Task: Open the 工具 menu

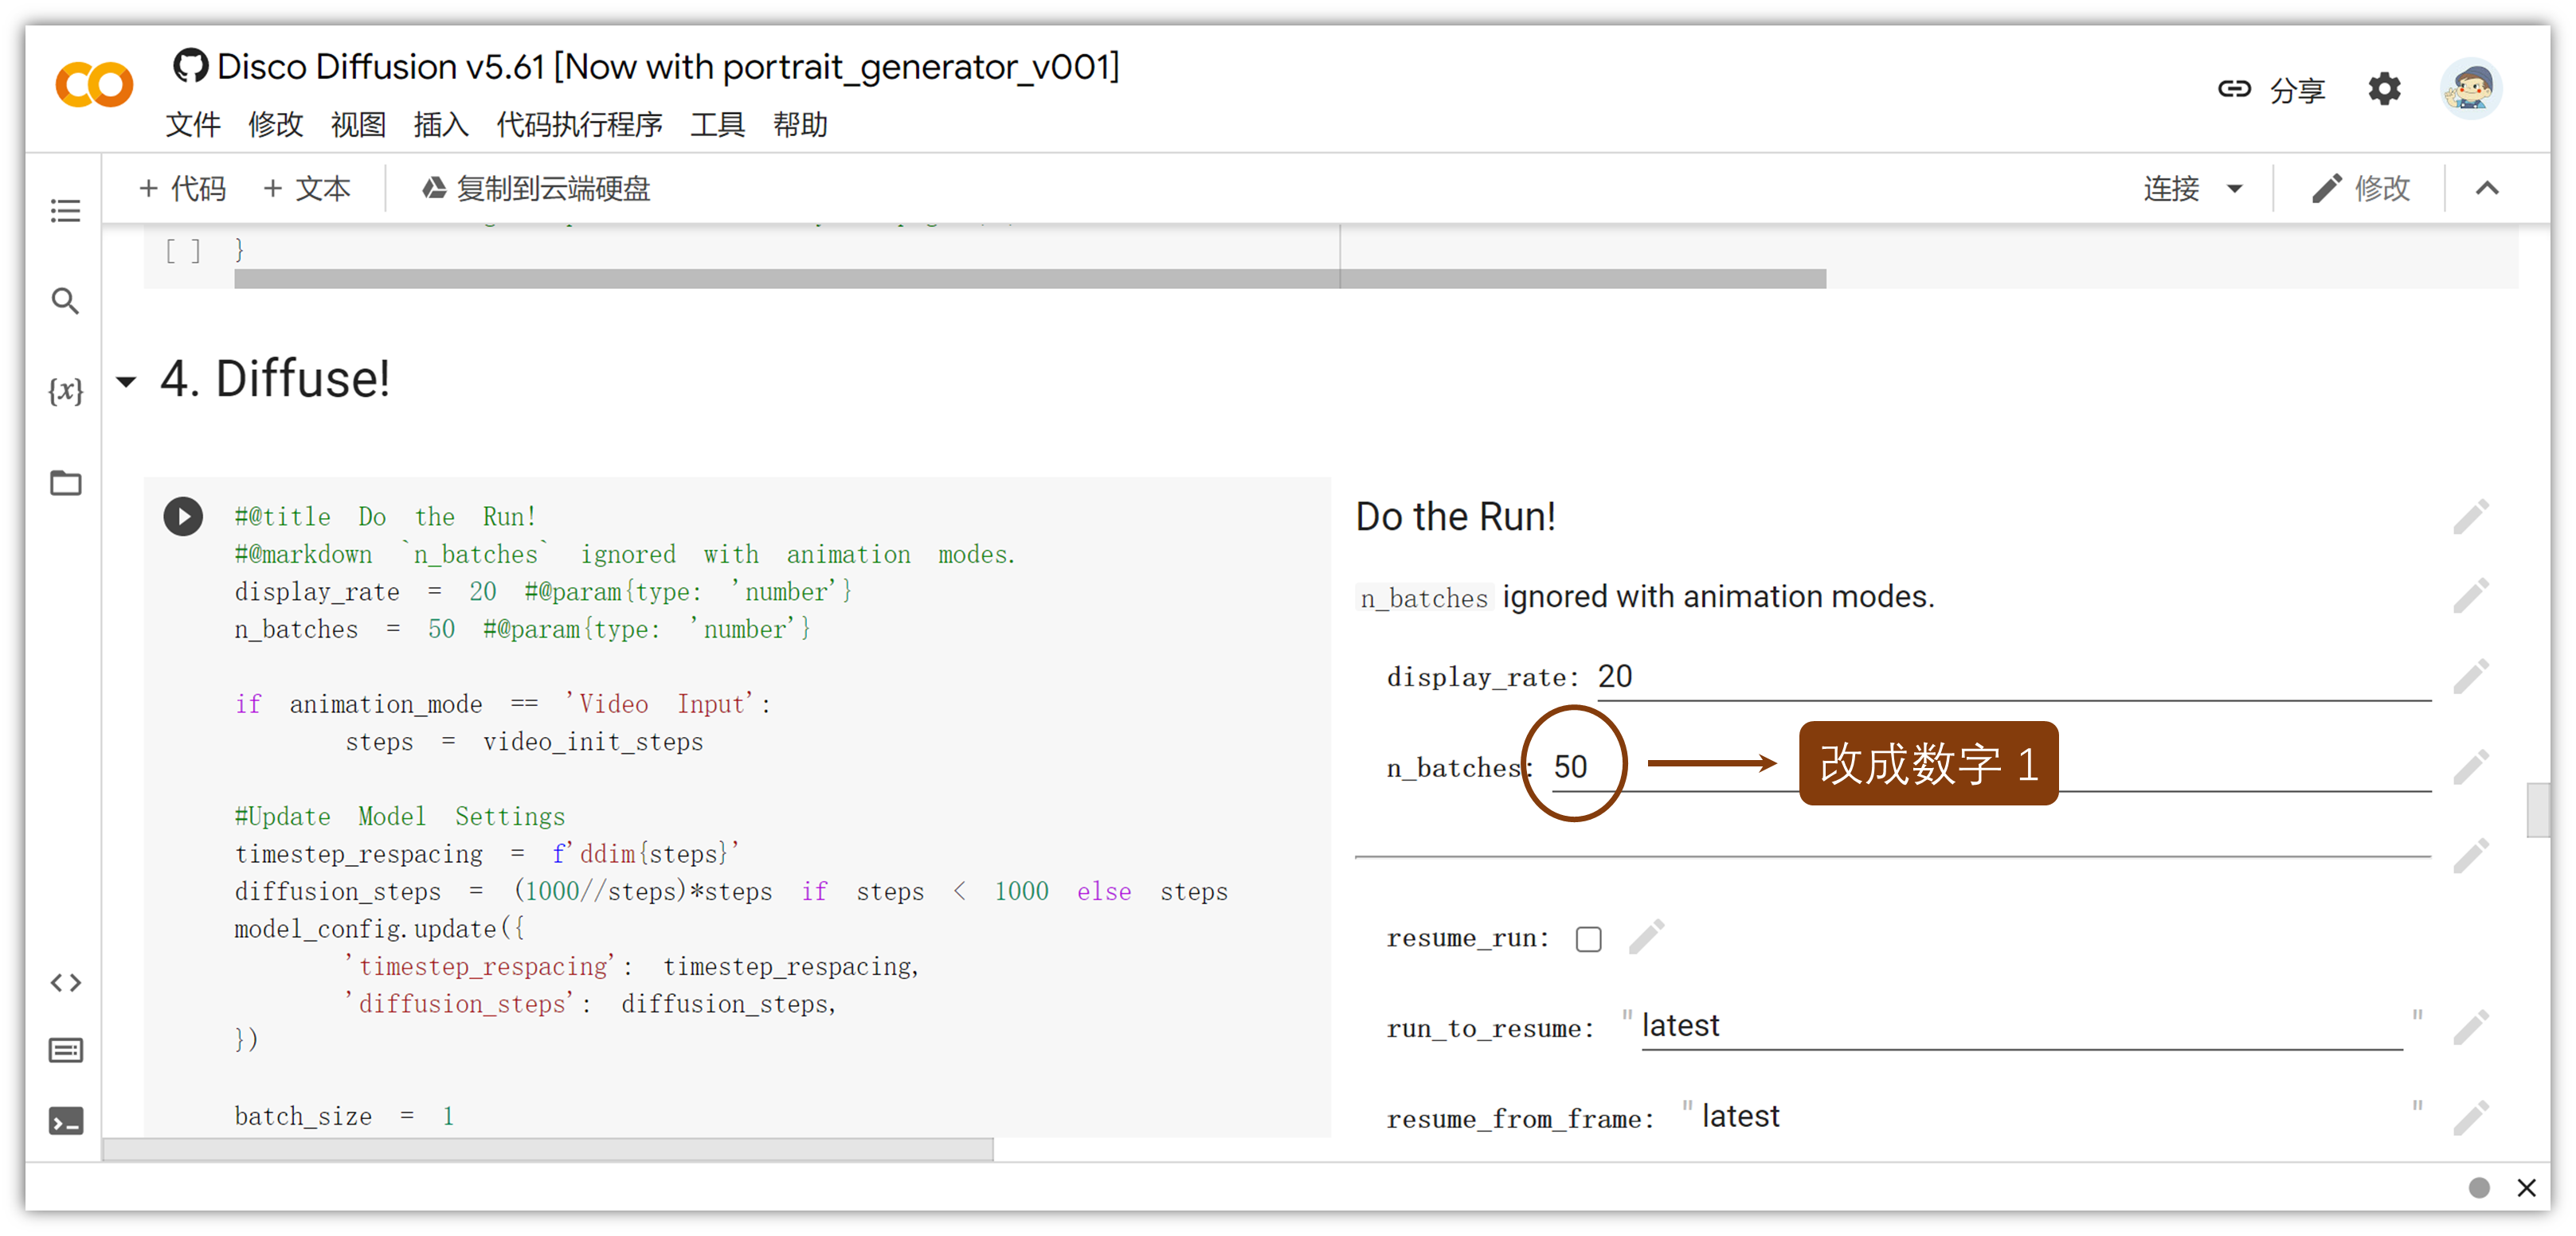Action: [717, 125]
